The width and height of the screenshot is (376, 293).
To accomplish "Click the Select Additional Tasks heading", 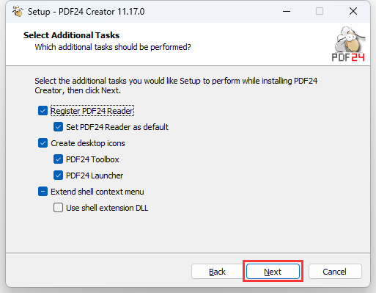I will click(71, 35).
